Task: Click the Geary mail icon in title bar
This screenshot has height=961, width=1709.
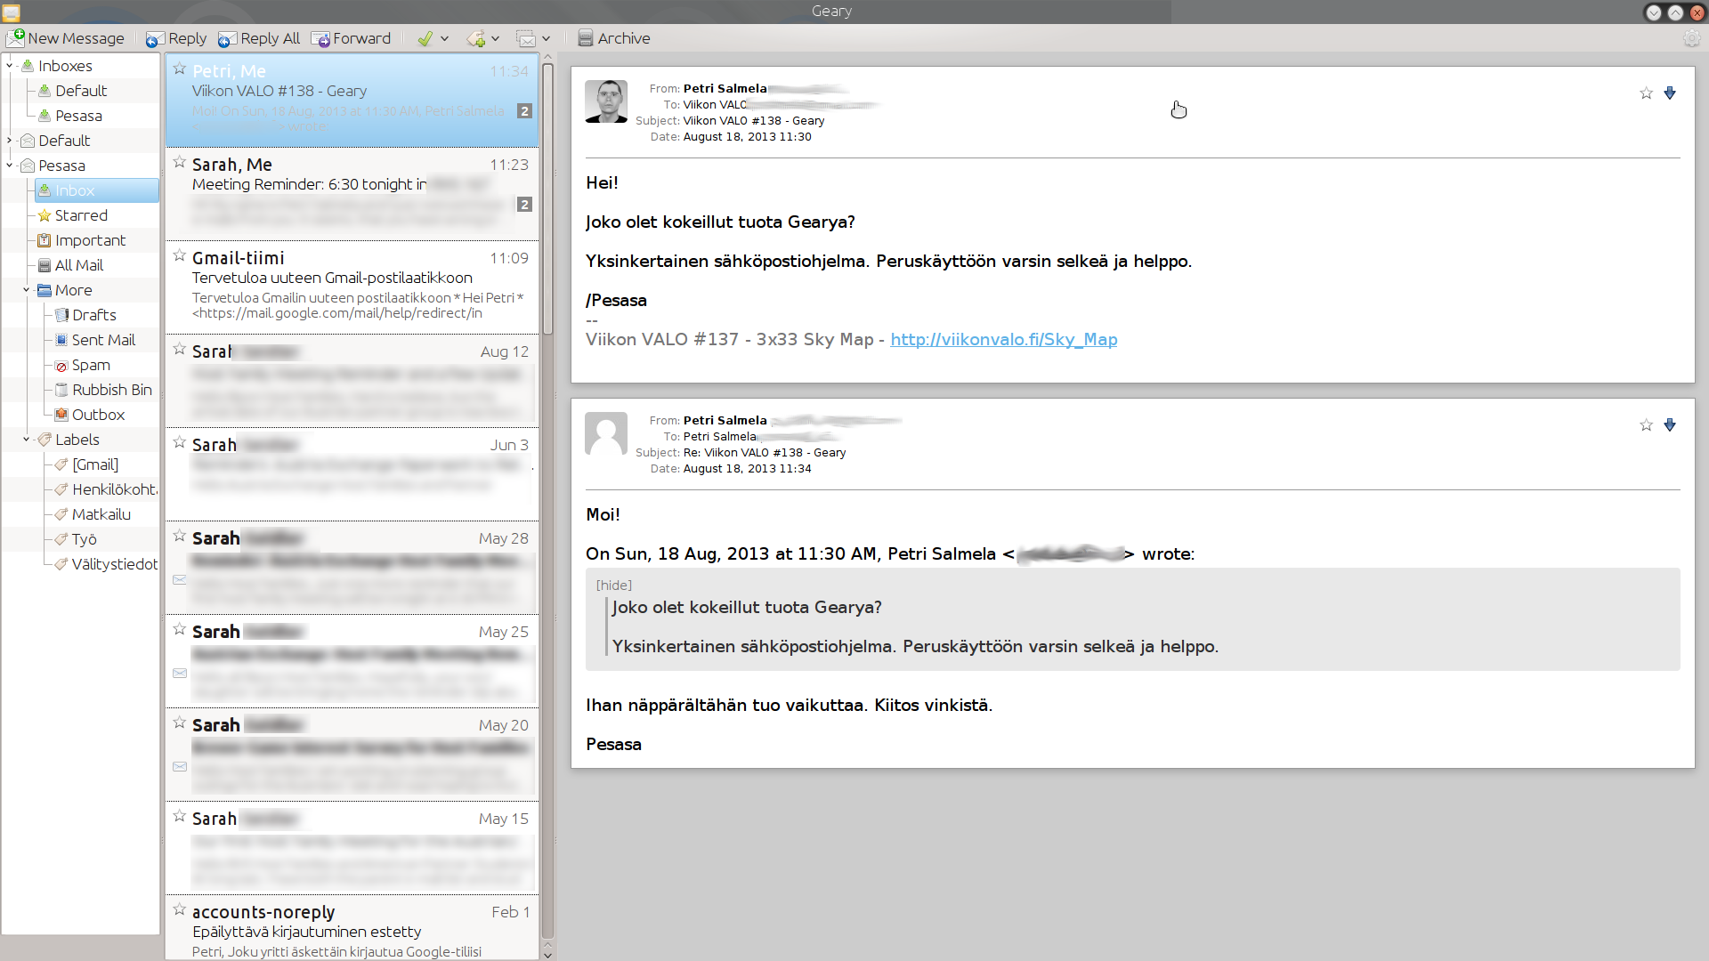Action: 11,12
